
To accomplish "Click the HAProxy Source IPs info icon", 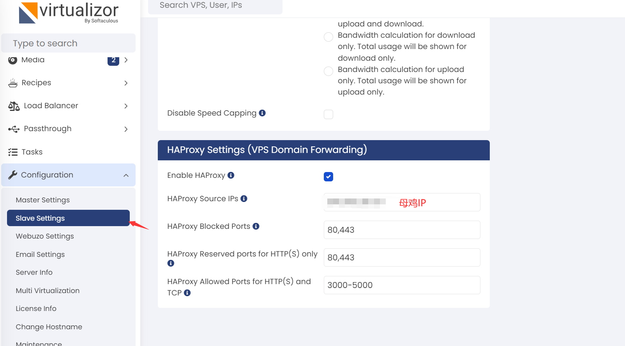I will [244, 198].
